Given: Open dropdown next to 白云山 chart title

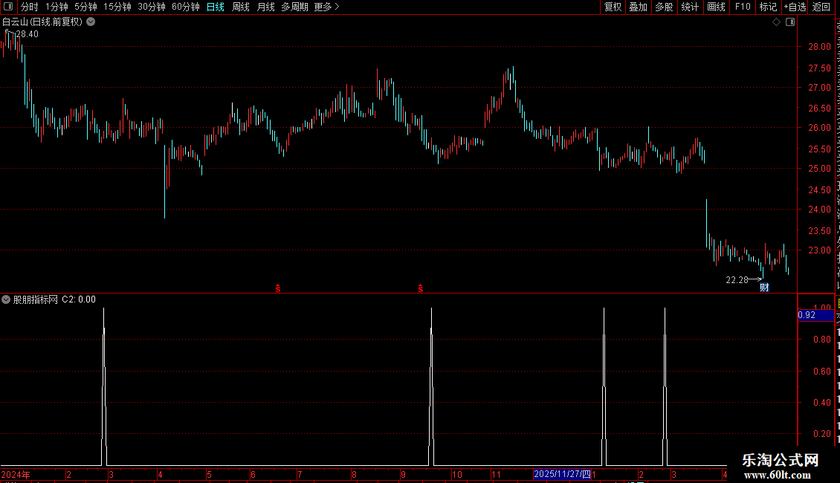Looking at the screenshot, I should coord(91,22).
